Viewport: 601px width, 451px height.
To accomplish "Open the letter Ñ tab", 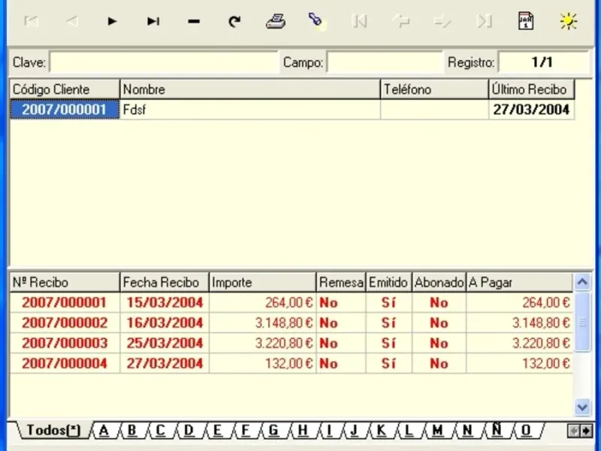I will (497, 431).
